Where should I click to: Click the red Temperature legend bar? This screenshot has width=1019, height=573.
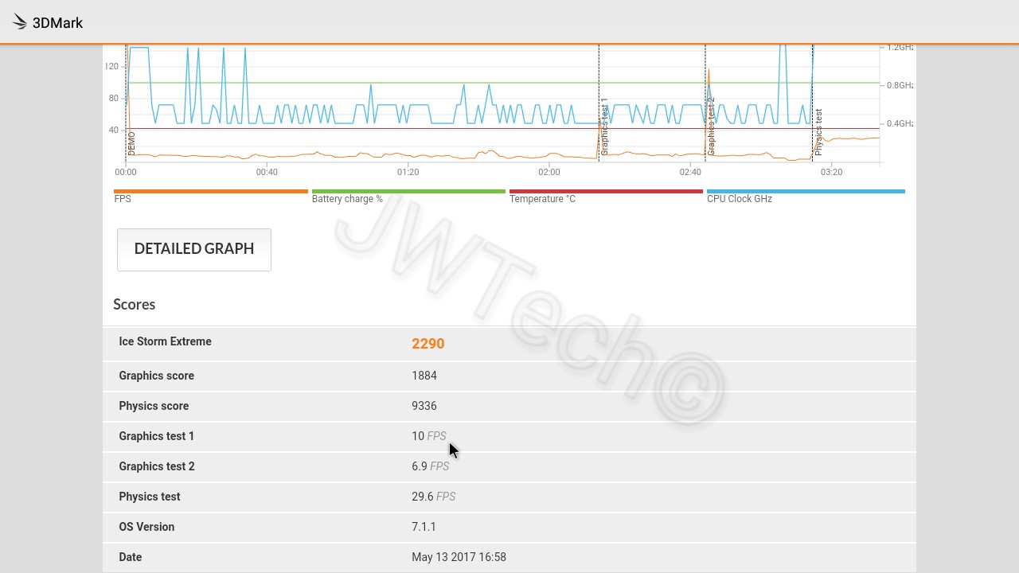click(606, 192)
